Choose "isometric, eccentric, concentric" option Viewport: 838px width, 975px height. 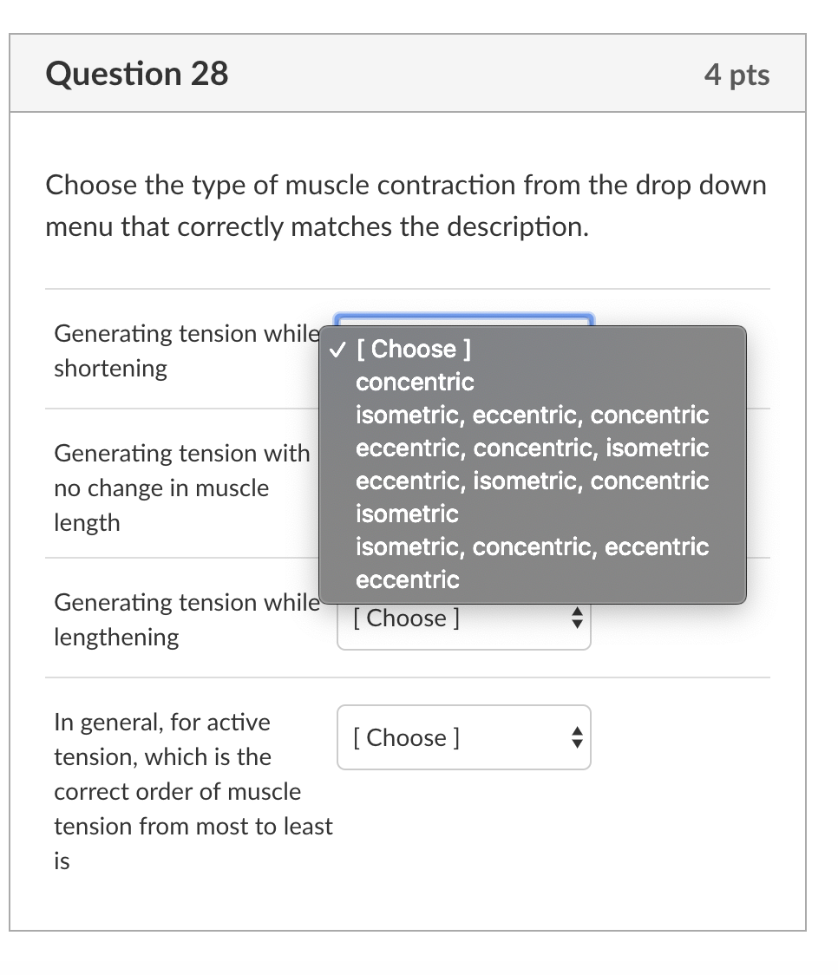[x=532, y=415]
